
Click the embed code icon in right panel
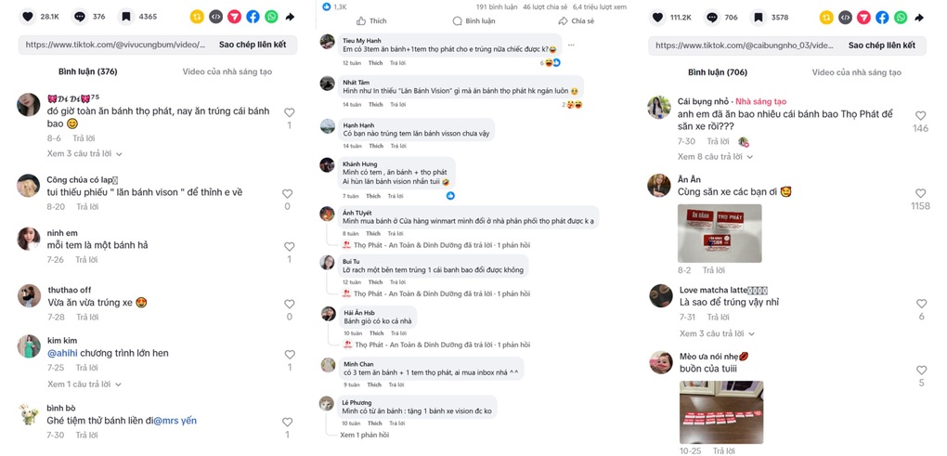[x=845, y=18]
